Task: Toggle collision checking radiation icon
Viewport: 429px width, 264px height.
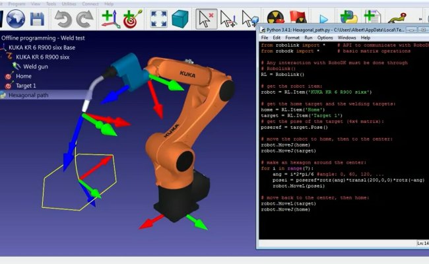Action: (275, 17)
